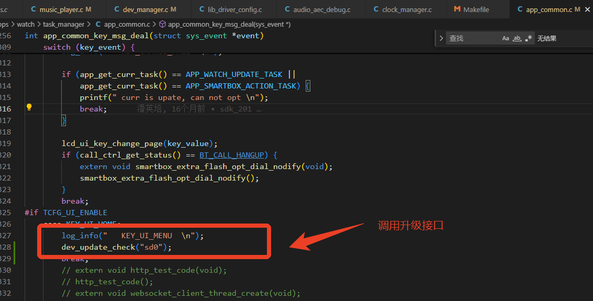593x301 pixels.
Task: Open the app_common_key_msg_deal breadcrumb symbol
Action: click(x=229, y=24)
